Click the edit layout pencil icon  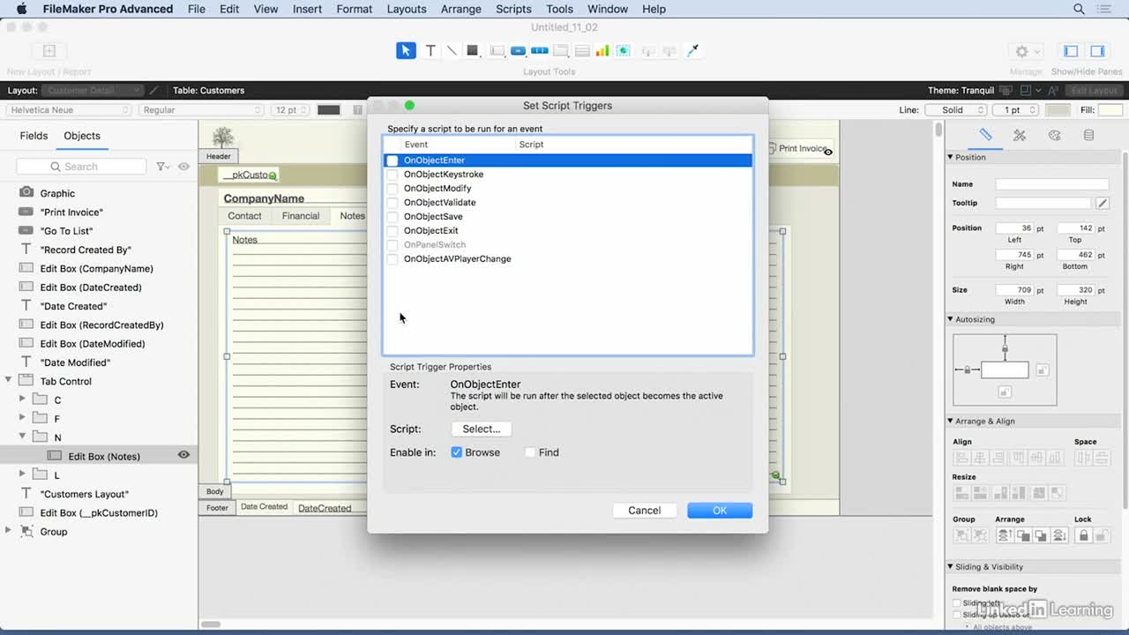(x=154, y=90)
